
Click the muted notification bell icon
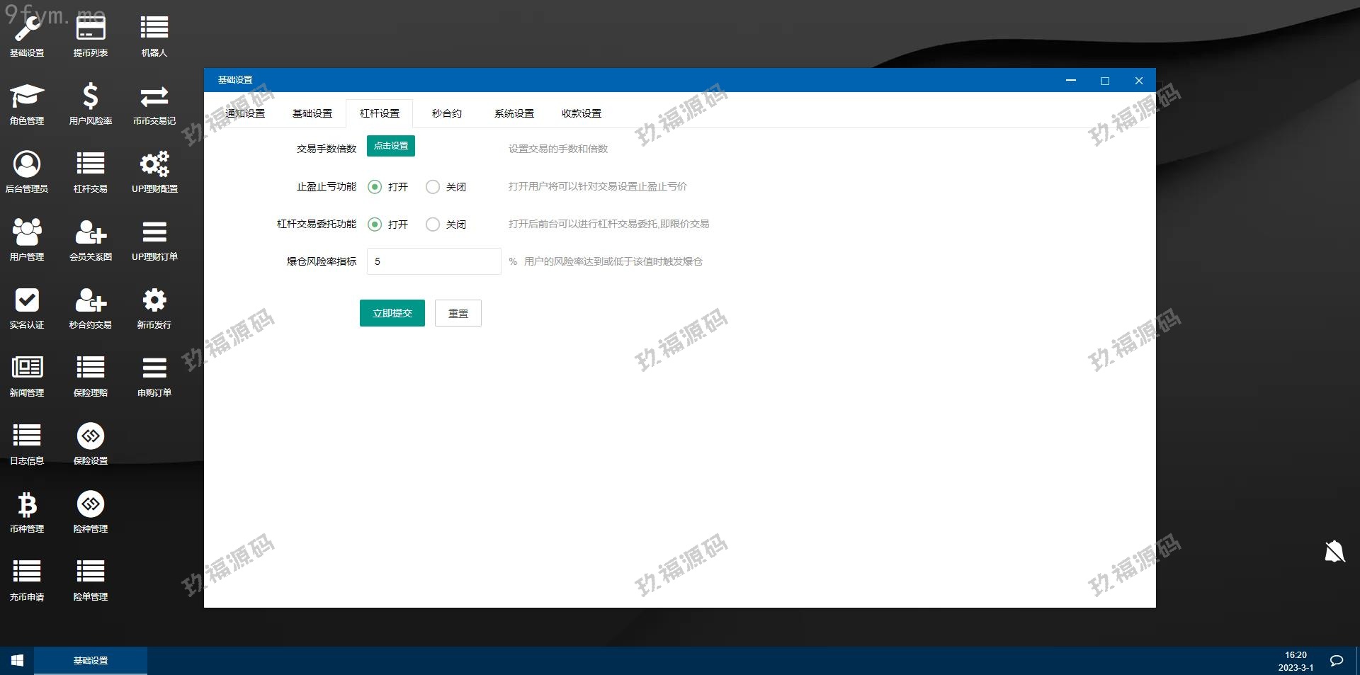[x=1334, y=551]
